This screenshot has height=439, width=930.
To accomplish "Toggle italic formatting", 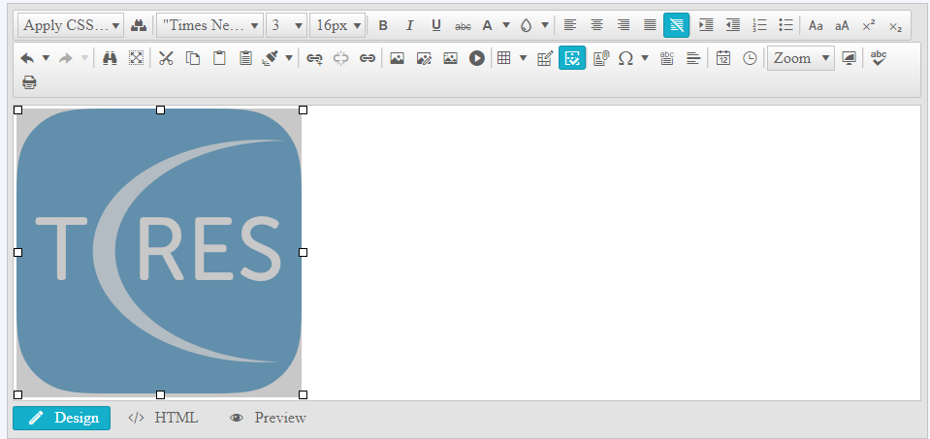I will (409, 25).
